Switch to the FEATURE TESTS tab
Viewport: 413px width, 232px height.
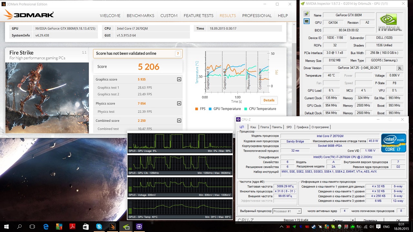click(198, 15)
